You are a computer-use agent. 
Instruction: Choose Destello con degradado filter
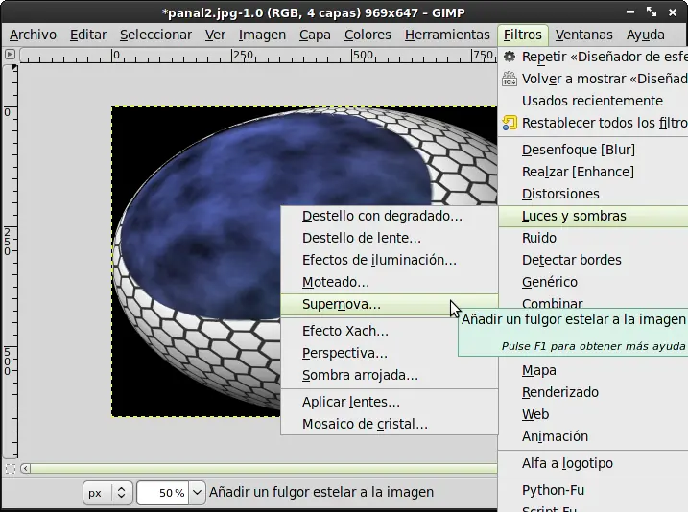(390, 216)
